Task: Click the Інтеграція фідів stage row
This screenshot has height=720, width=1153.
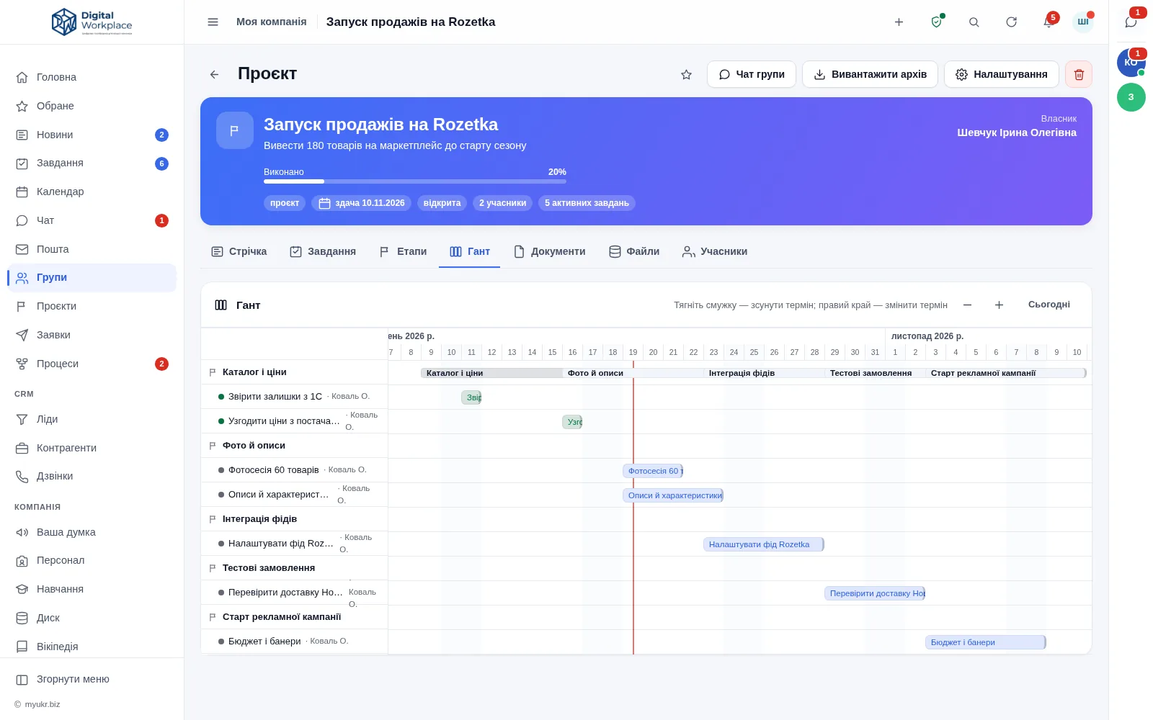Action: pos(295,519)
